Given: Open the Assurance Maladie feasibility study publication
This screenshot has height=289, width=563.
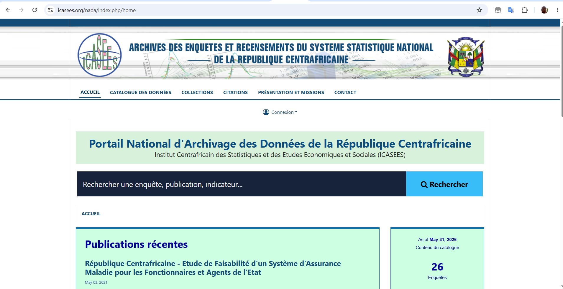Looking at the screenshot, I should coord(213,268).
